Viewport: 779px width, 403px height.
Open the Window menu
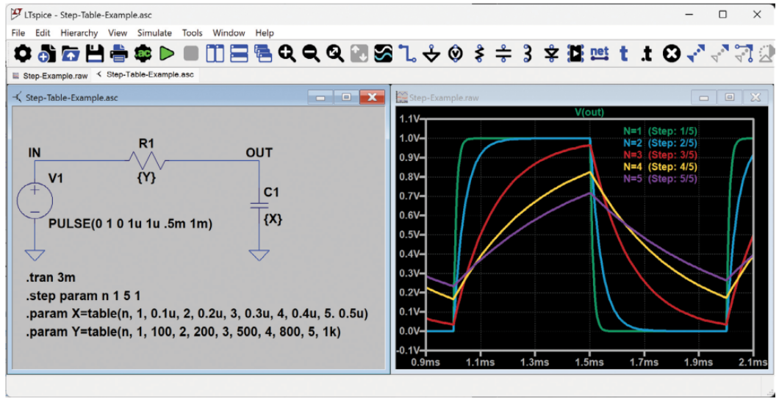point(229,33)
